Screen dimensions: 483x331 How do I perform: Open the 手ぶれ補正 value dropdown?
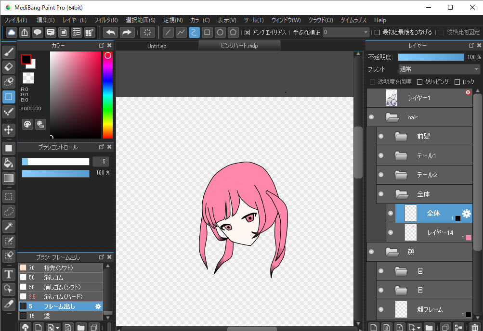pyautogui.click(x=346, y=32)
